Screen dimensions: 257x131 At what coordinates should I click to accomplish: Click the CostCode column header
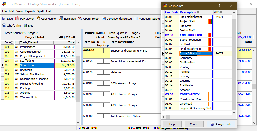(x=172, y=12)
